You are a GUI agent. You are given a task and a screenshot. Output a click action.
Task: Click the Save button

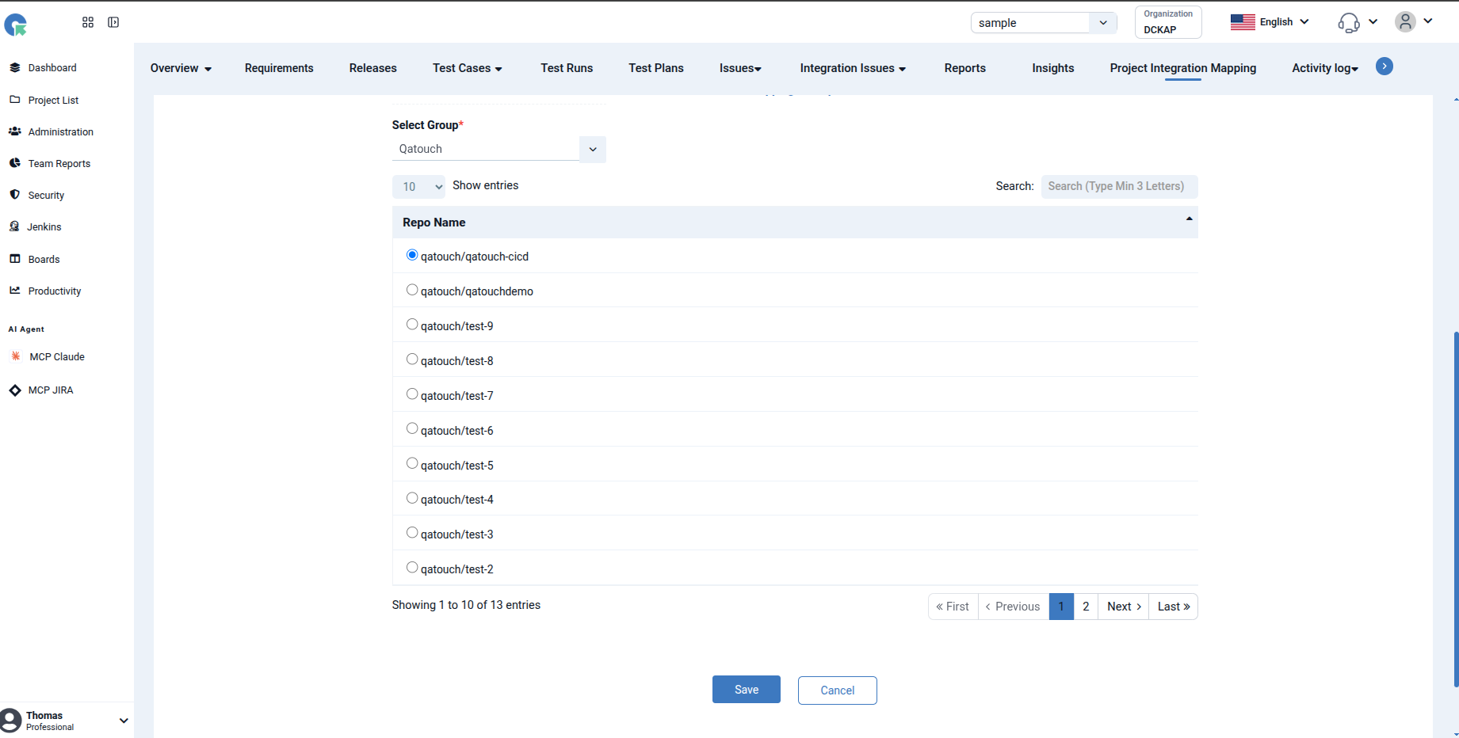coord(747,690)
